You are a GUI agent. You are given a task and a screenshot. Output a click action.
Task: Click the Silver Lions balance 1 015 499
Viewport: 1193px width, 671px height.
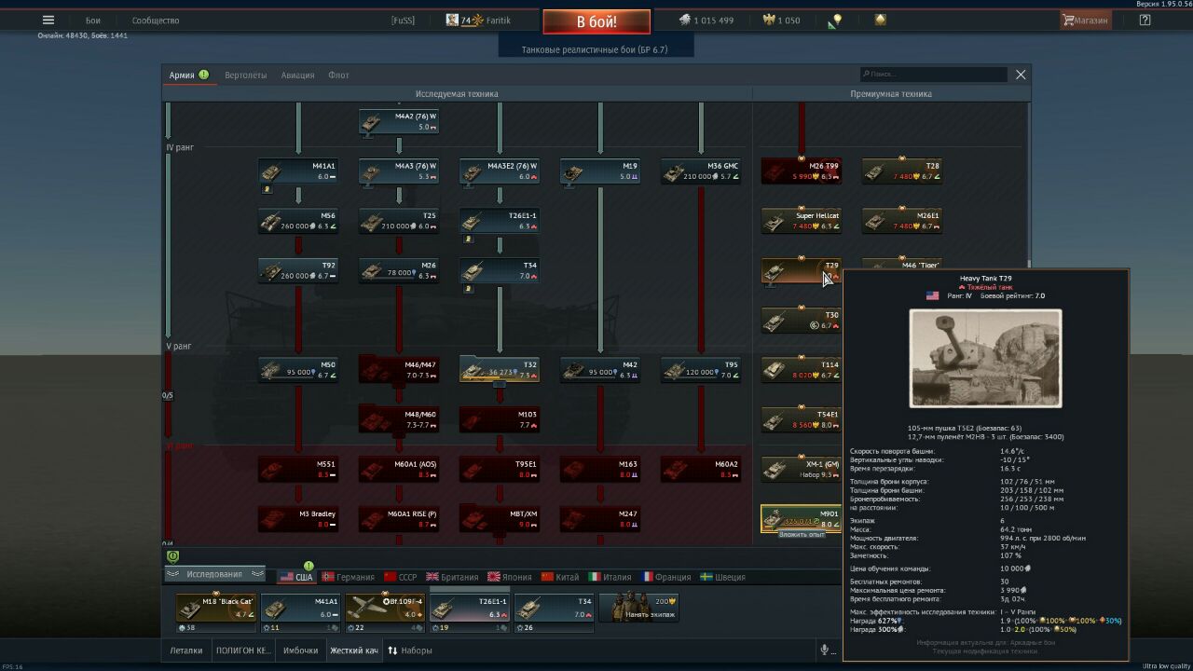(706, 21)
